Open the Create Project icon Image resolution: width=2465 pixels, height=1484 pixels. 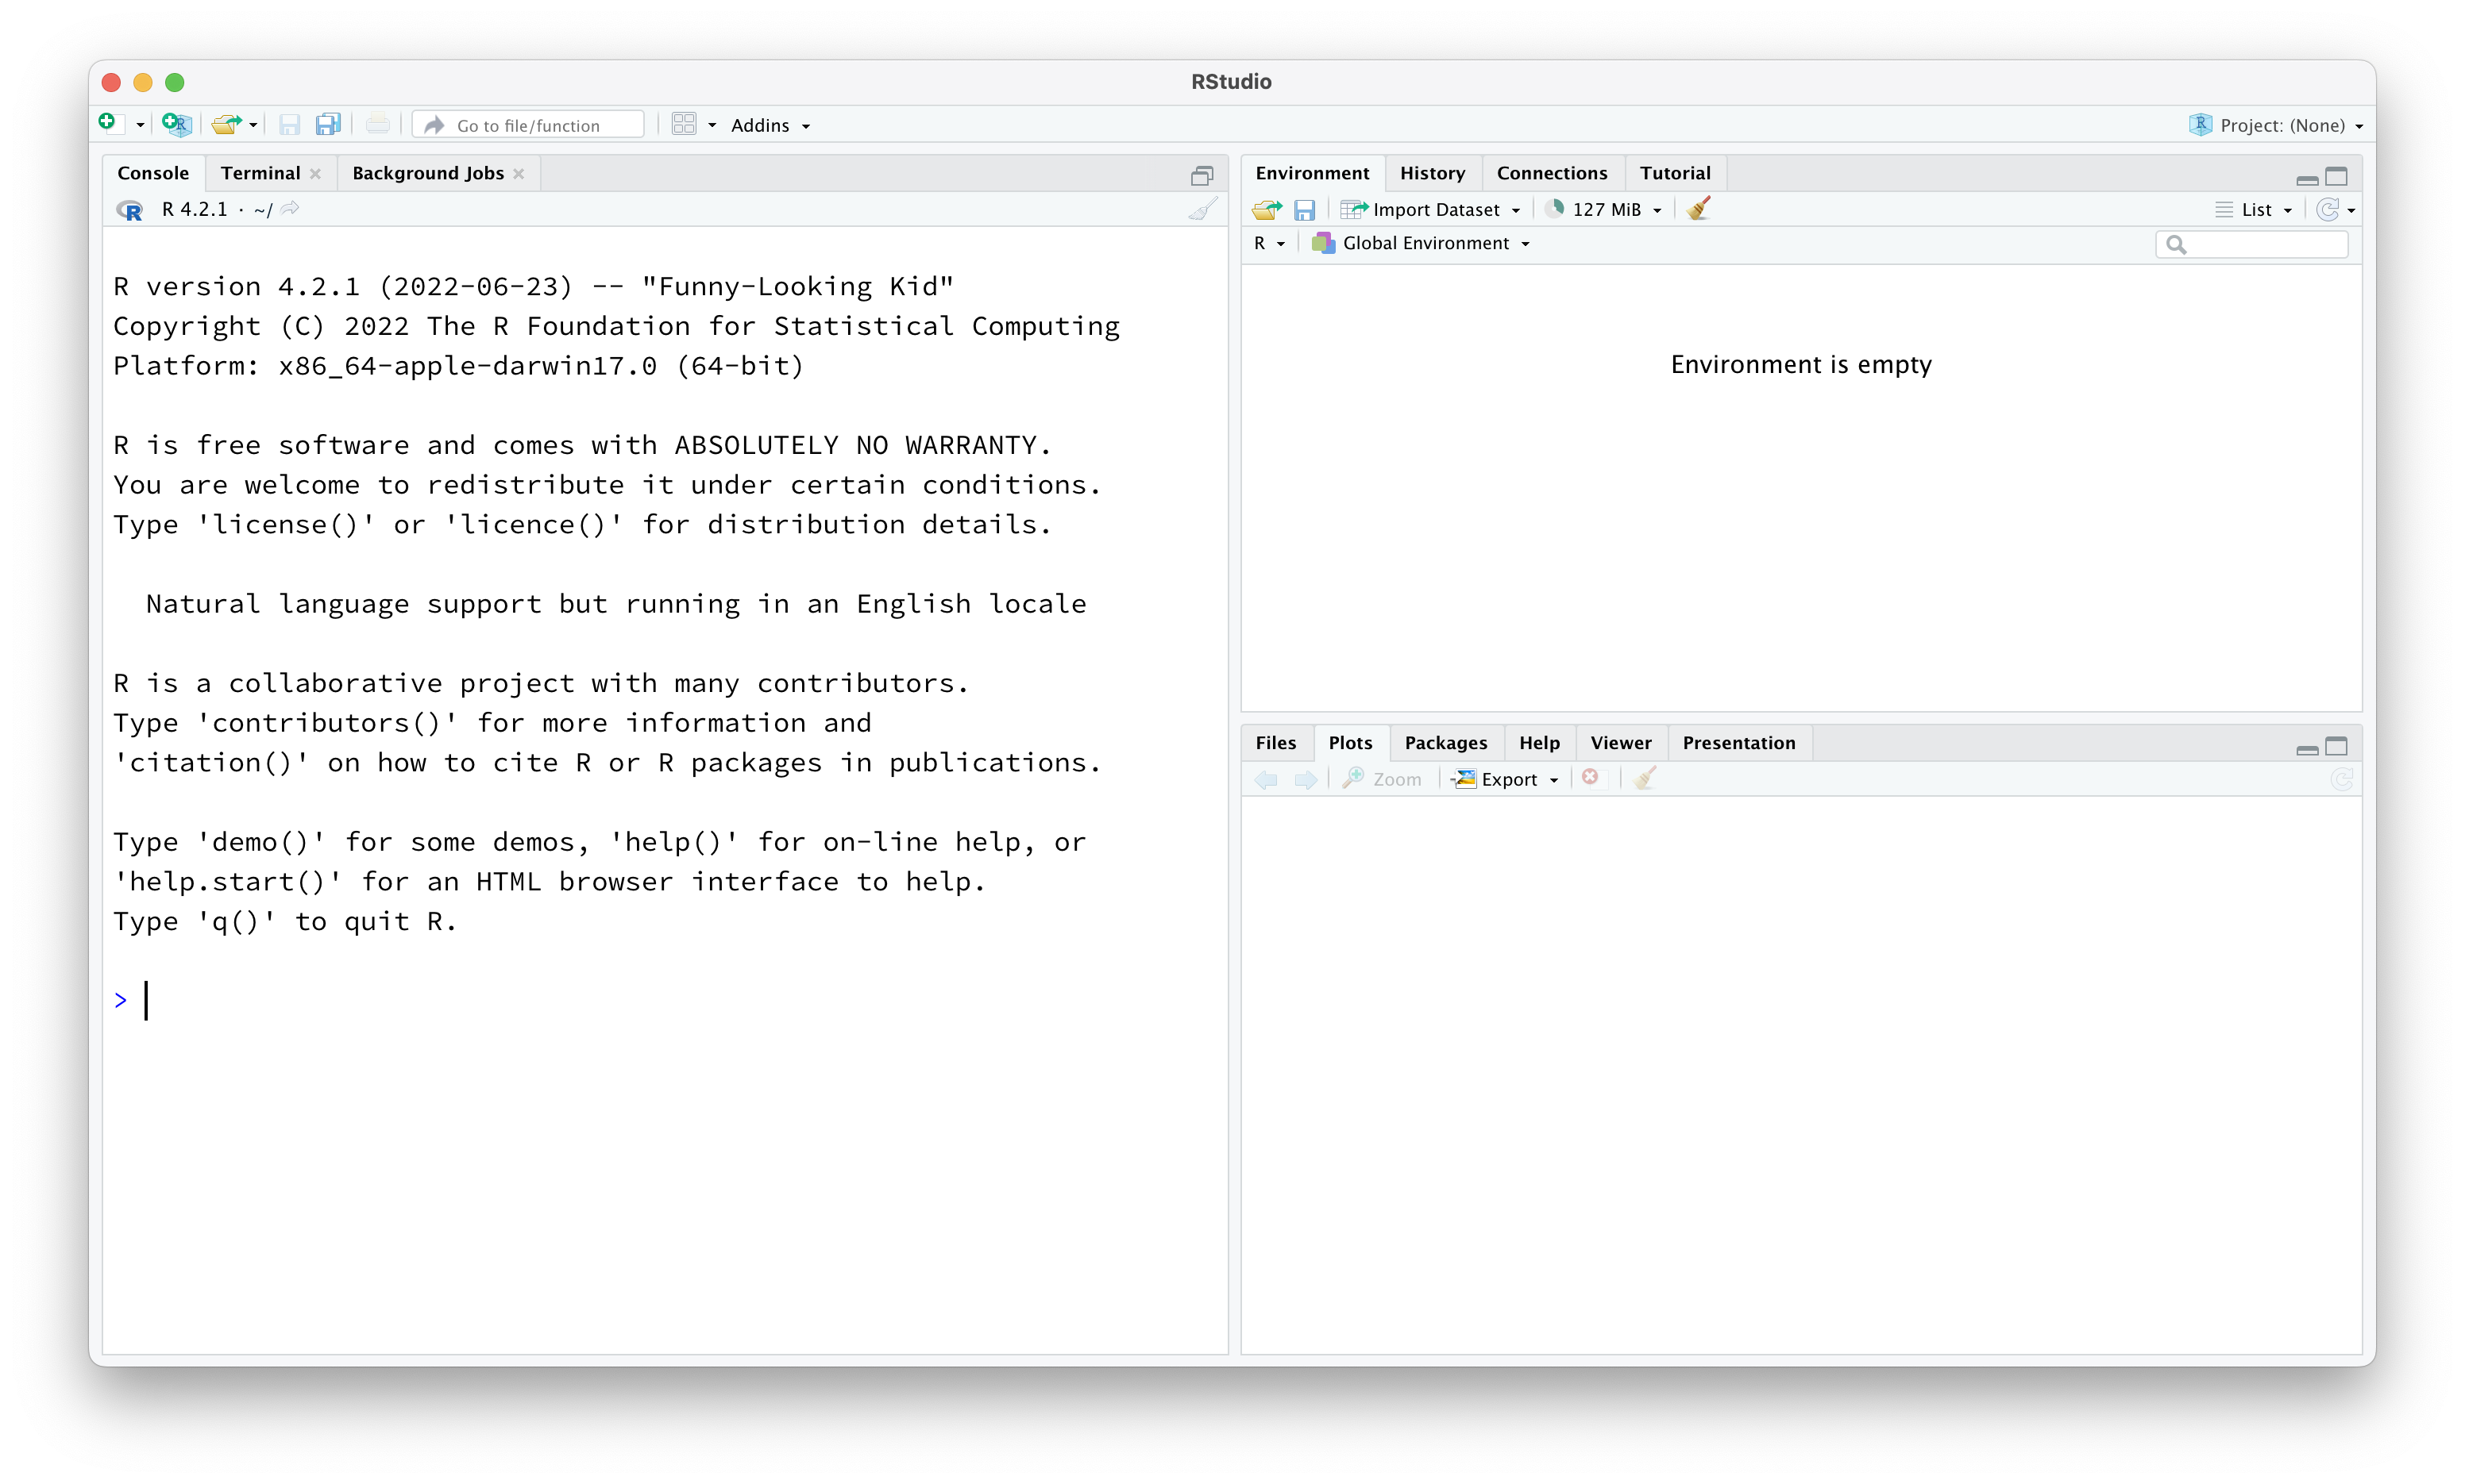(x=175, y=123)
